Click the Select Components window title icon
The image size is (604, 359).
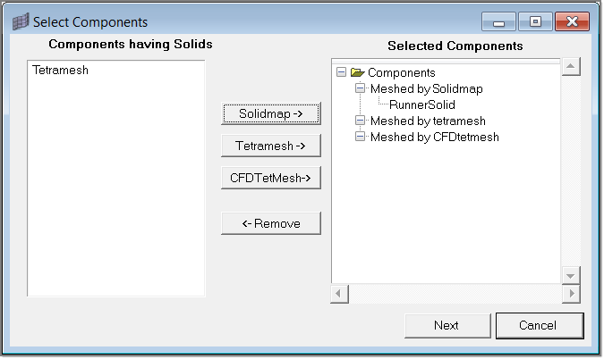[x=20, y=21]
